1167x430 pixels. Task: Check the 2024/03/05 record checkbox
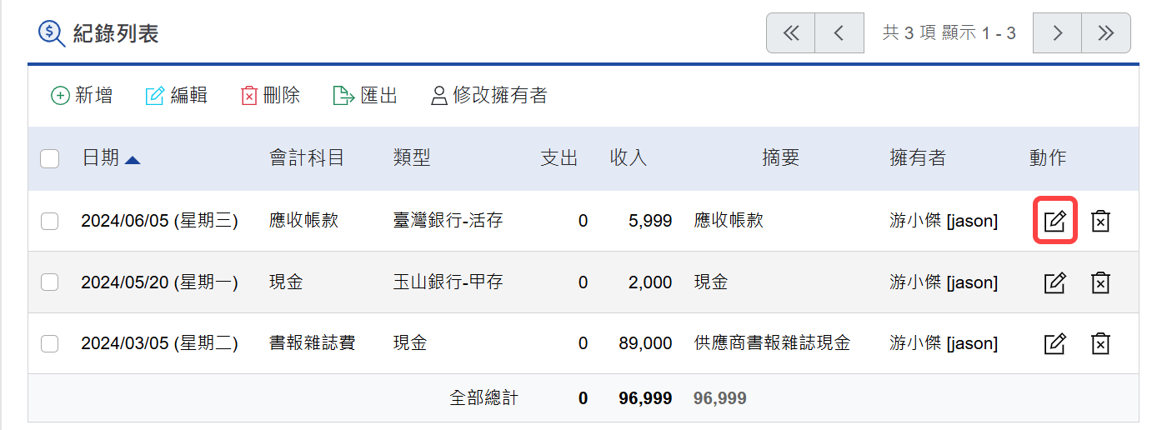(50, 343)
